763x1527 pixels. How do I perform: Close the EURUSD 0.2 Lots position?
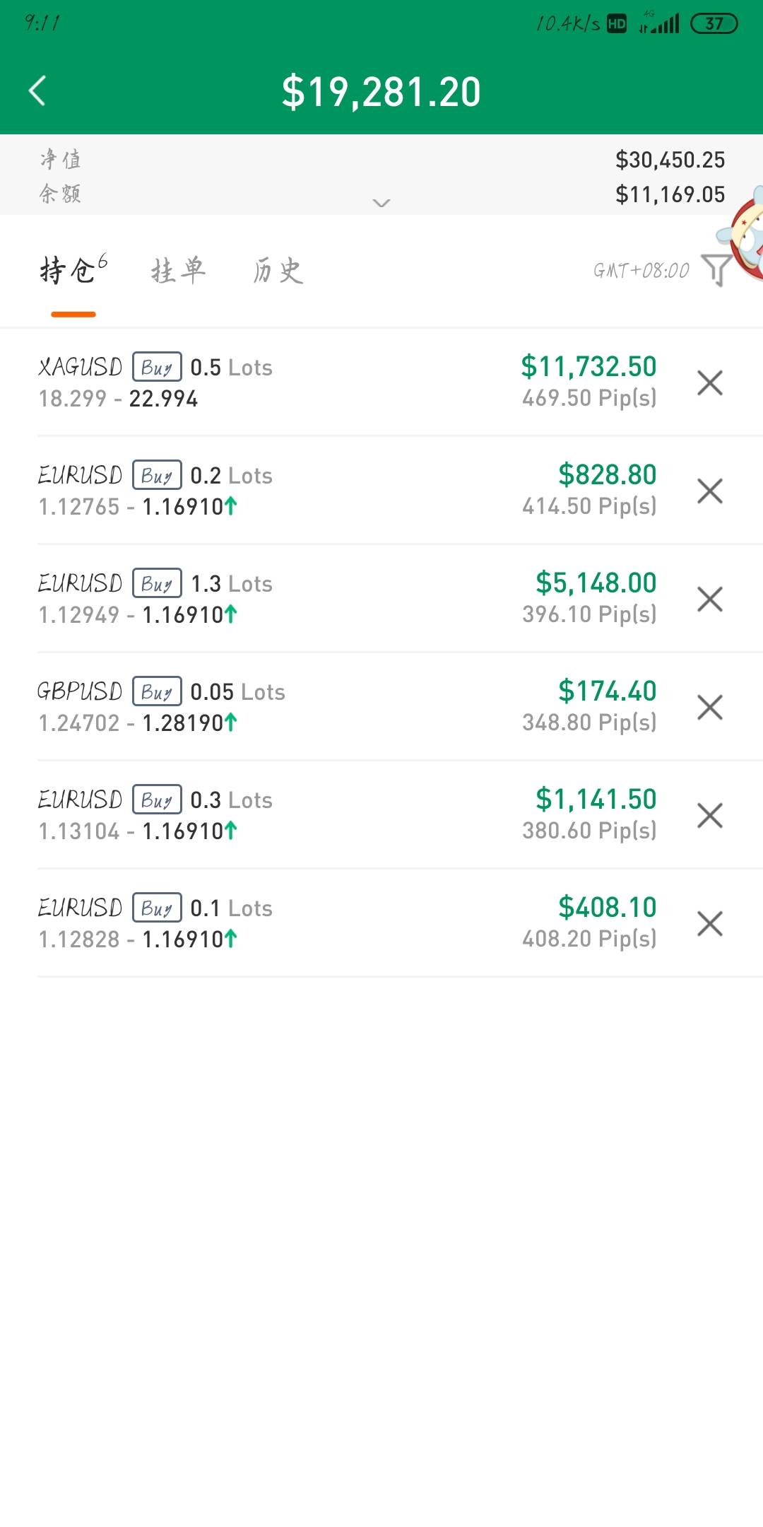click(x=709, y=491)
